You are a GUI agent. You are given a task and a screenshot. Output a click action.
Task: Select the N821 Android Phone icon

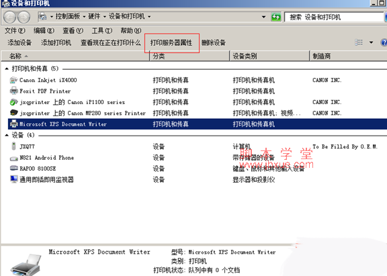point(14,158)
